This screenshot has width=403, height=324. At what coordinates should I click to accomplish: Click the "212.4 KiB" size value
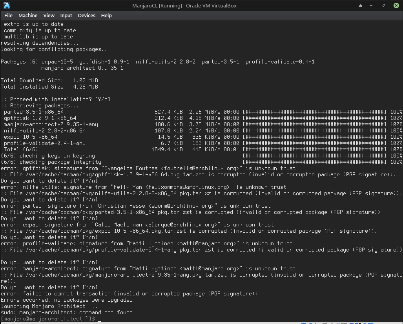[169, 118]
